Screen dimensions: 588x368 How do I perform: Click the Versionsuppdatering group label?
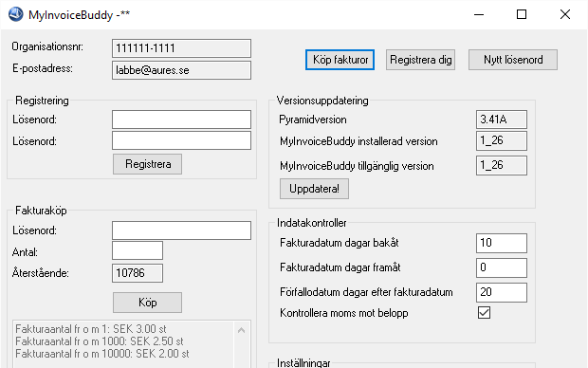click(x=322, y=101)
